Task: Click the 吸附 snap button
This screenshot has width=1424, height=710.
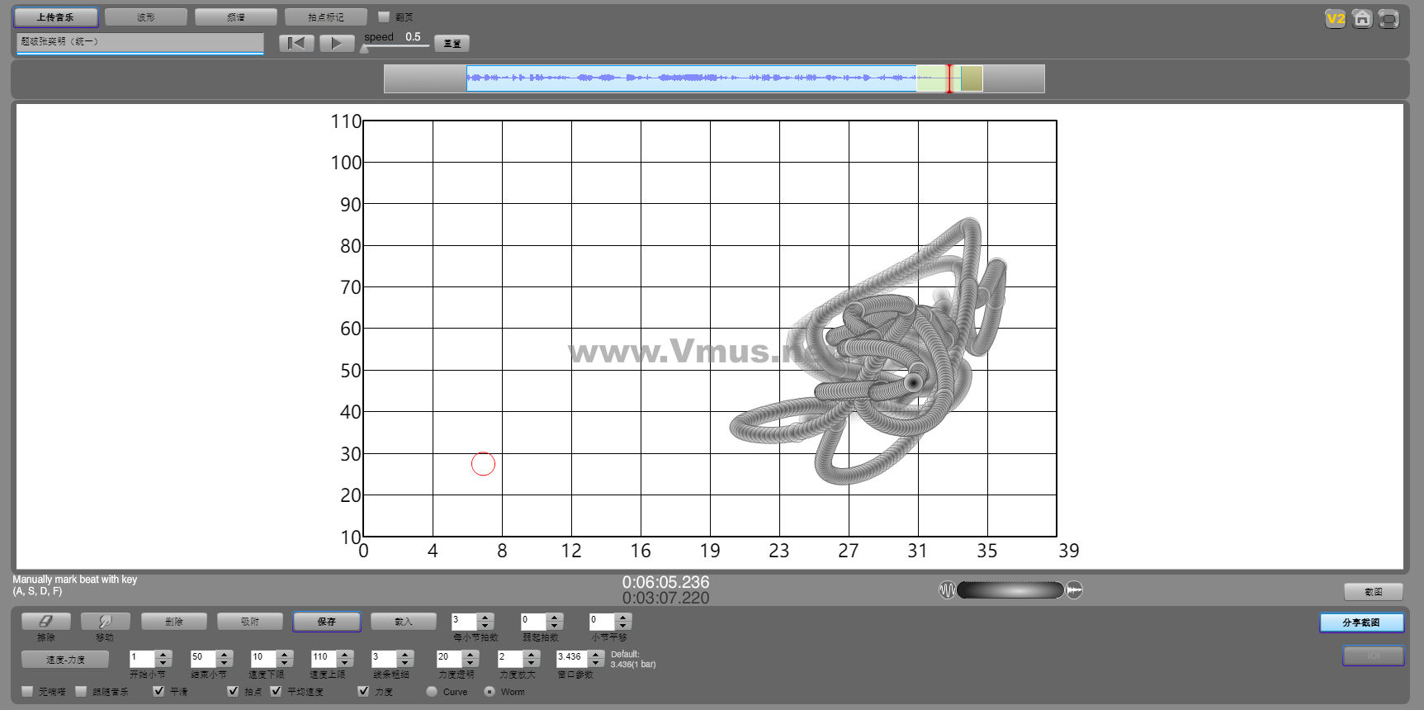Action: 250,622
